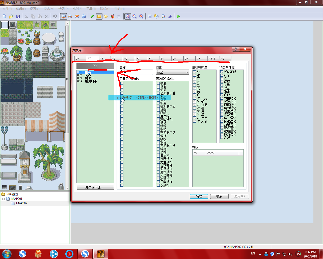Image resolution: width=323 pixels, height=259 pixels.
Task: Click the database dialog help ? button
Action: pyautogui.click(x=235, y=49)
